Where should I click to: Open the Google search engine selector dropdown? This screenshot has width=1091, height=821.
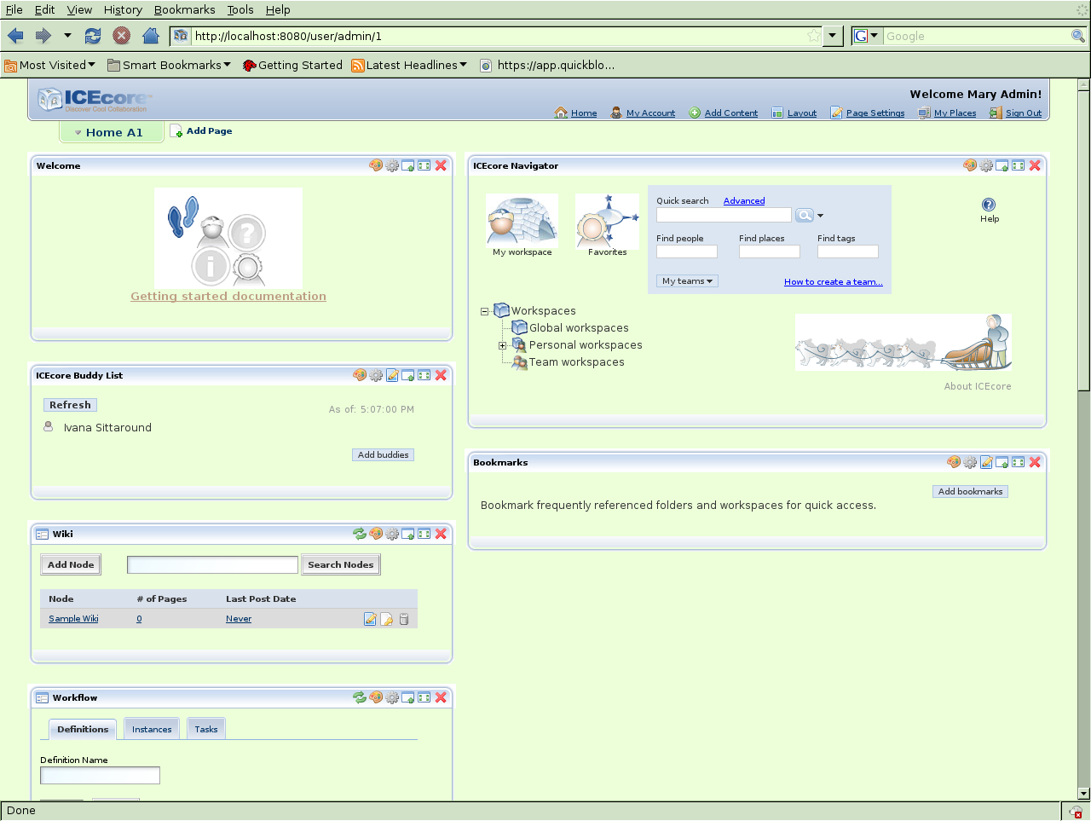(x=867, y=36)
